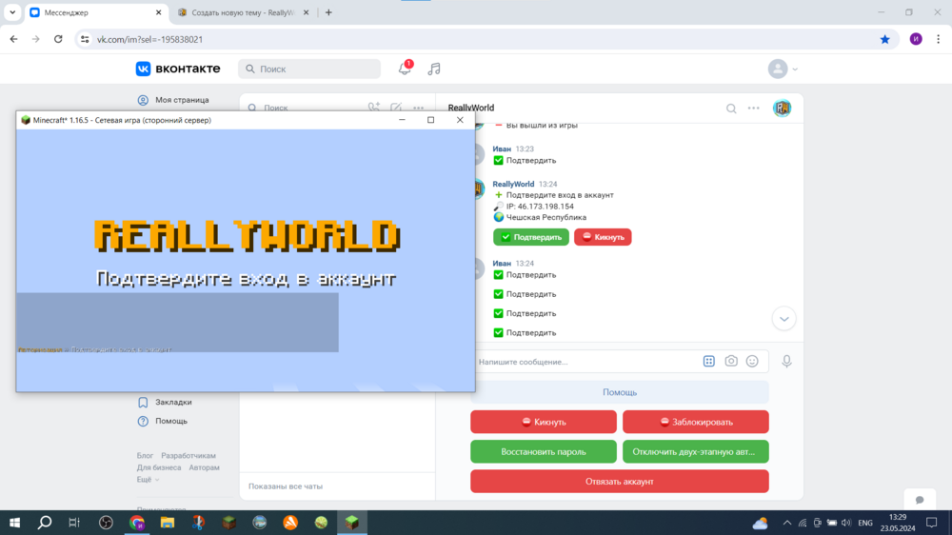This screenshot has height=535, width=952.
Task: Focus the VK Поиск search field
Action: tap(309, 69)
